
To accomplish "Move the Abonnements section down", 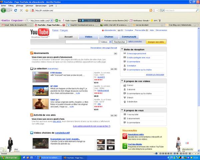I will pos(116,53).
